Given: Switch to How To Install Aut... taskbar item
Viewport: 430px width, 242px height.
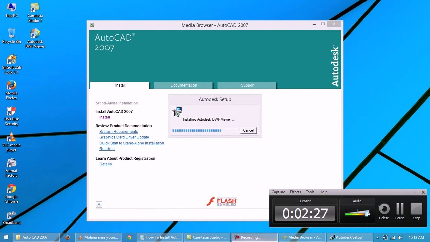Looking at the screenshot, I should (160, 237).
